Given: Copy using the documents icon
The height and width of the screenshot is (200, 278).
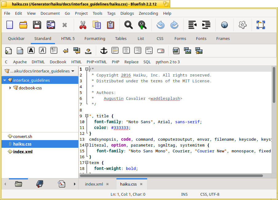Looking at the screenshot, I should click(x=97, y=25).
